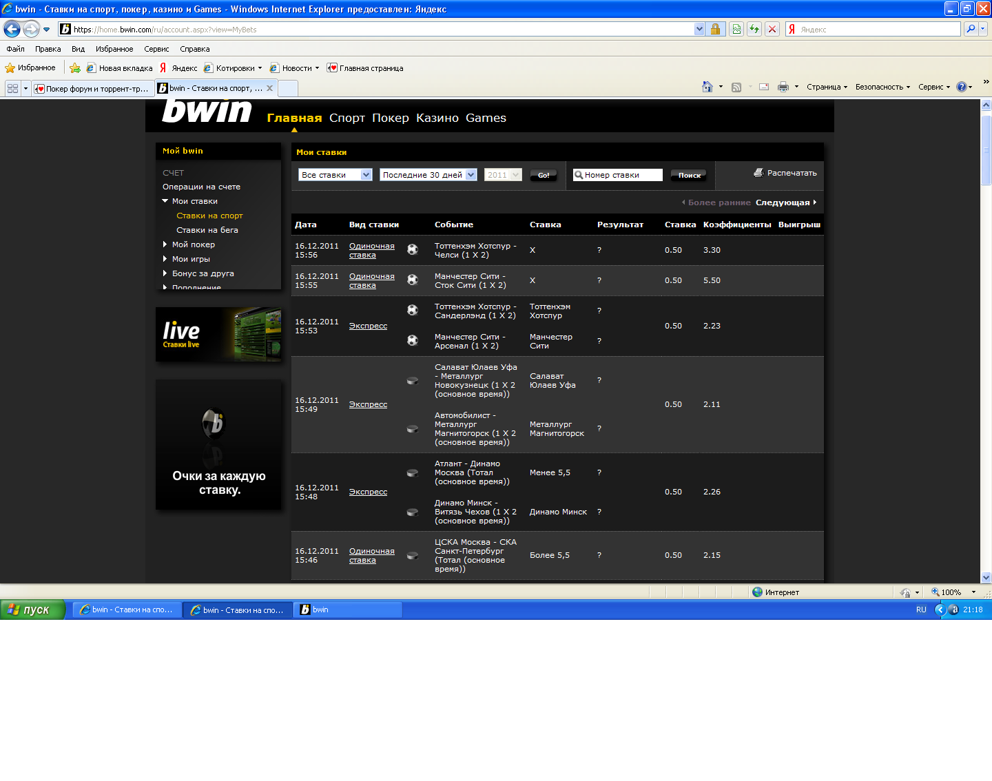This screenshot has height=781, width=992.
Task: Open the Home page icon in command bar
Action: (707, 87)
